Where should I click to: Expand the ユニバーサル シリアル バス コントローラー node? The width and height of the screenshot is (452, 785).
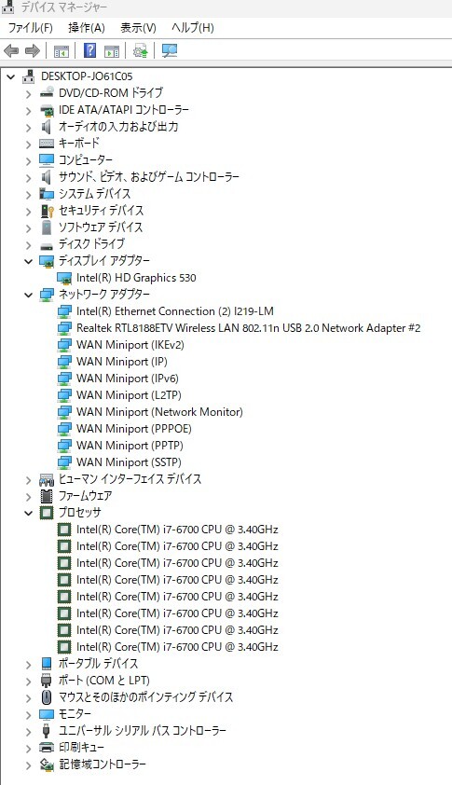(29, 731)
